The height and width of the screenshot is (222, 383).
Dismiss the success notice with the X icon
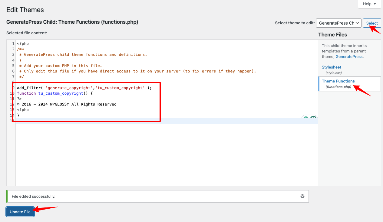[x=302, y=196]
